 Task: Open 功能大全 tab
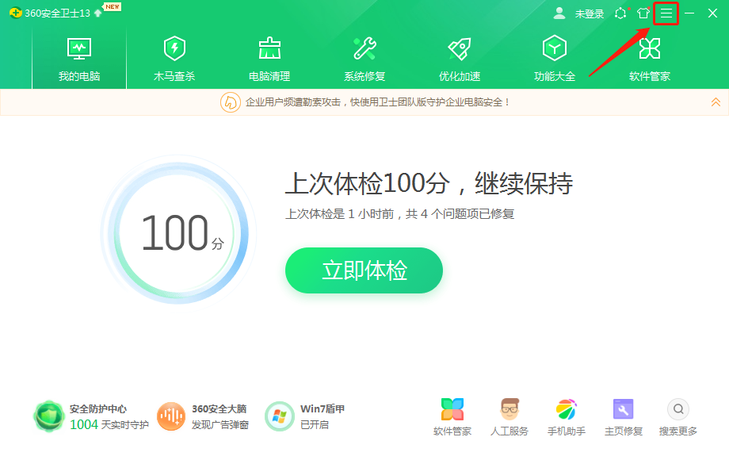555,59
